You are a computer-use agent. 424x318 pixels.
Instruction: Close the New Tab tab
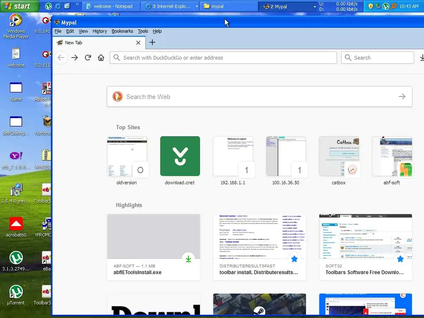(x=138, y=43)
